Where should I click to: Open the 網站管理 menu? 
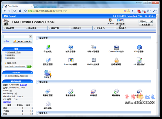(x=10, y=28)
